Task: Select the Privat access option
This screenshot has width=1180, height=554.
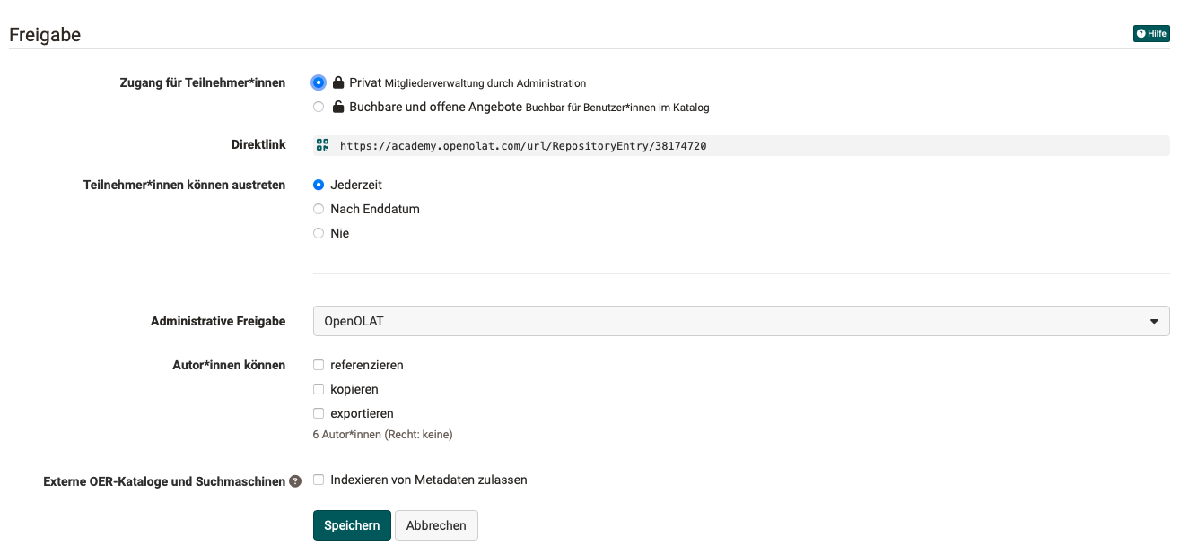Action: pos(319,82)
